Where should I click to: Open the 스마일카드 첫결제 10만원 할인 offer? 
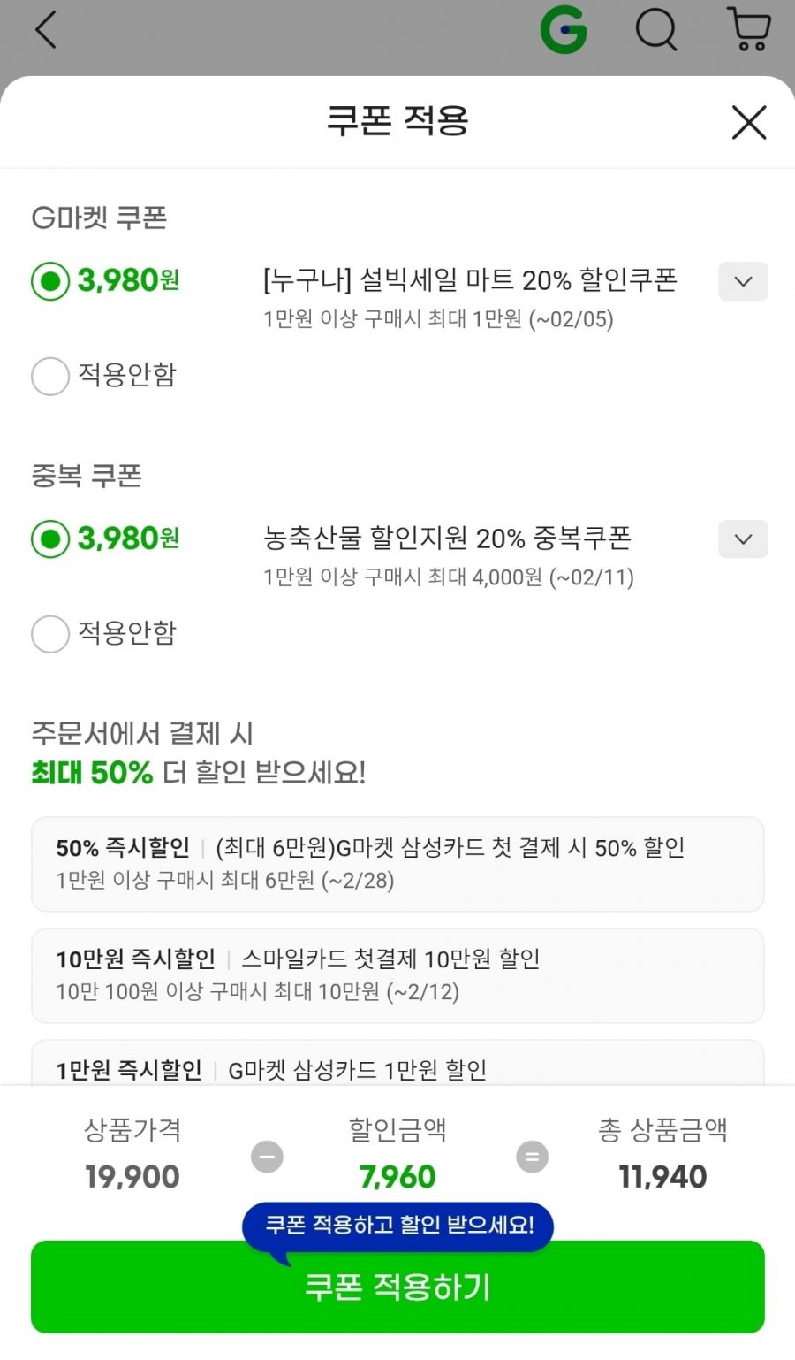pos(397,975)
